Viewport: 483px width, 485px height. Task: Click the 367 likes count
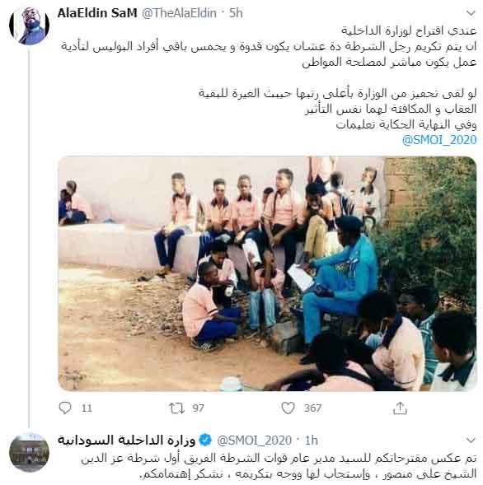click(312, 408)
